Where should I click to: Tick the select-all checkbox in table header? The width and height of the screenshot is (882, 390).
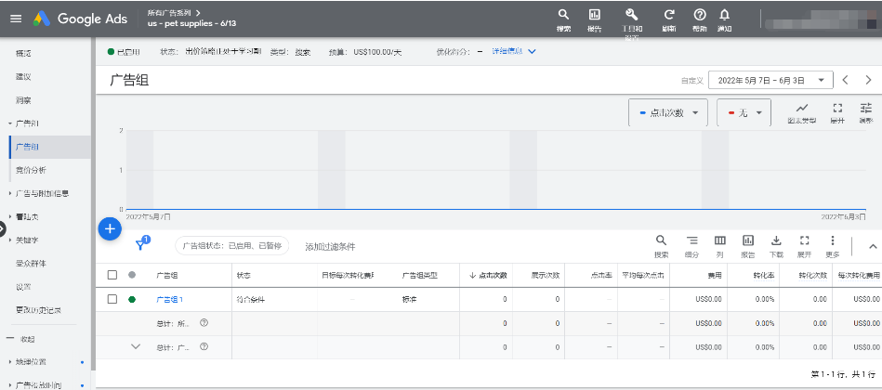112,275
